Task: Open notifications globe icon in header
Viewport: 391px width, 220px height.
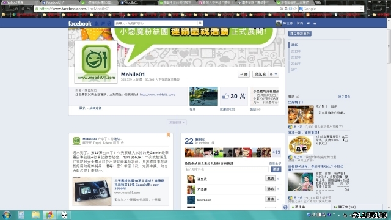Action: click(x=109, y=23)
